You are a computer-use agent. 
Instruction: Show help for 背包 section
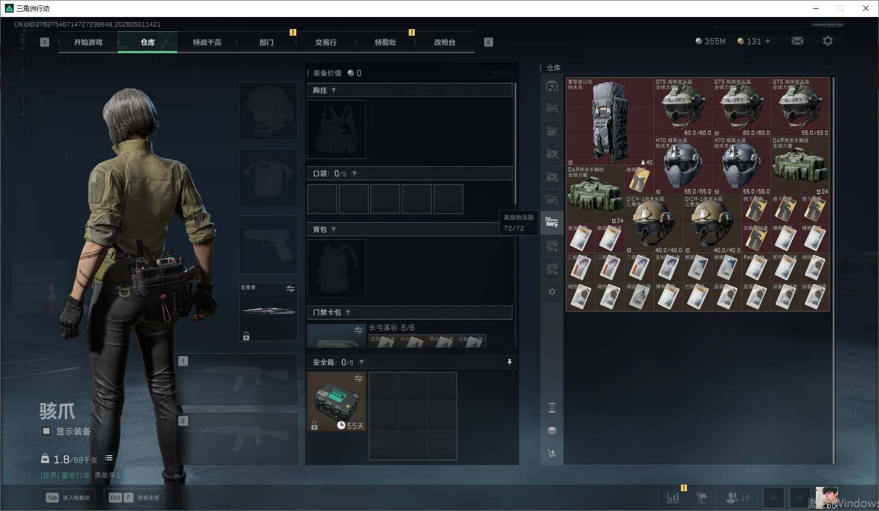333,230
